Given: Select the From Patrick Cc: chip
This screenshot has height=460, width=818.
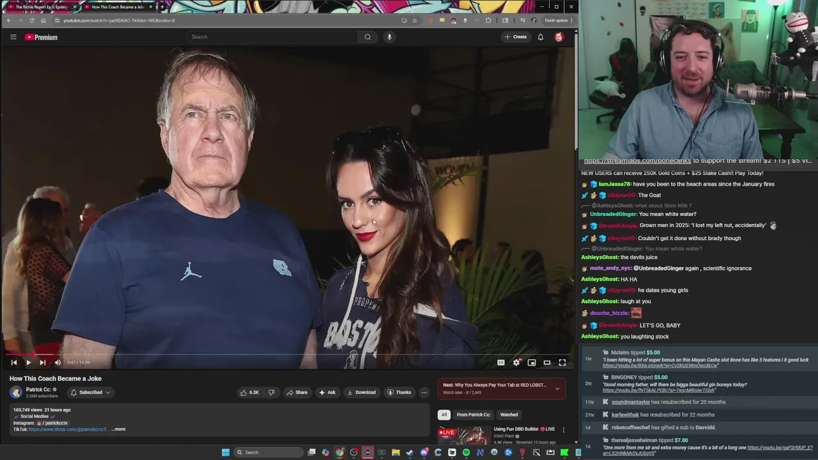Looking at the screenshot, I should [474, 415].
